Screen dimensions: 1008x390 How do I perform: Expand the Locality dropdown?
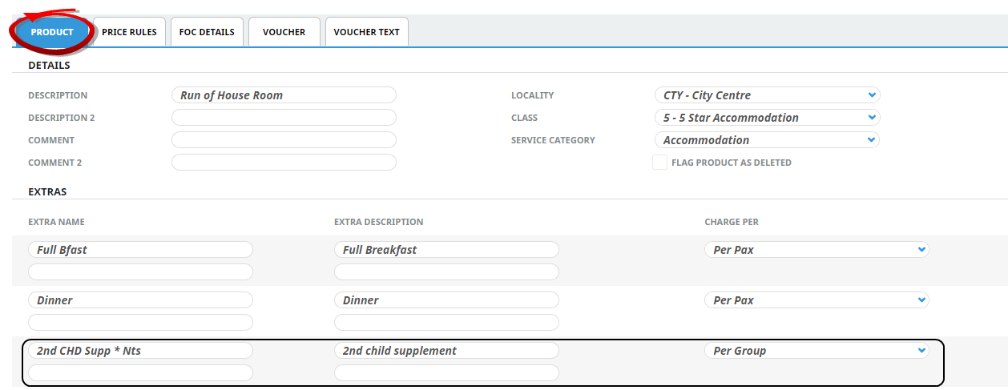767,95
